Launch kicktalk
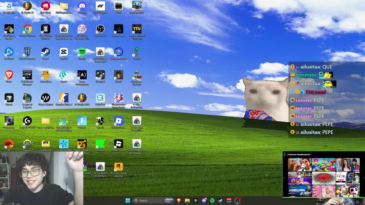 coord(100,145)
